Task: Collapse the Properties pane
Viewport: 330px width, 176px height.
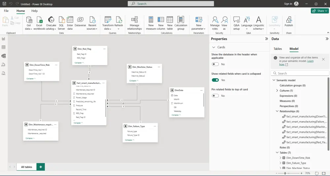Action: [x=266, y=39]
